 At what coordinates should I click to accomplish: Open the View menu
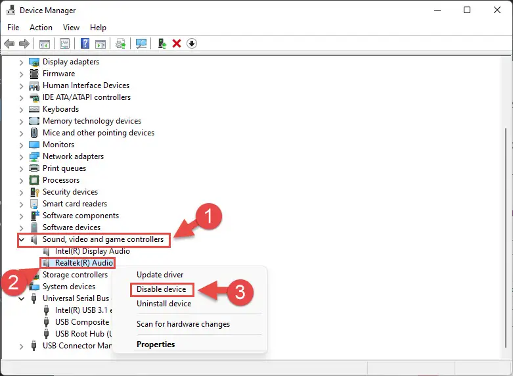71,28
